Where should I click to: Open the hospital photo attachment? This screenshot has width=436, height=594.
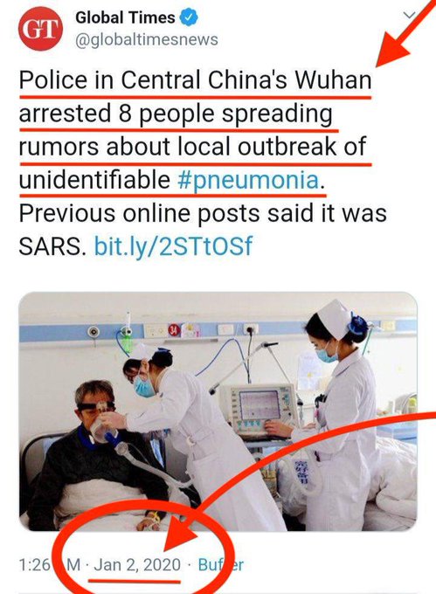pos(218,411)
